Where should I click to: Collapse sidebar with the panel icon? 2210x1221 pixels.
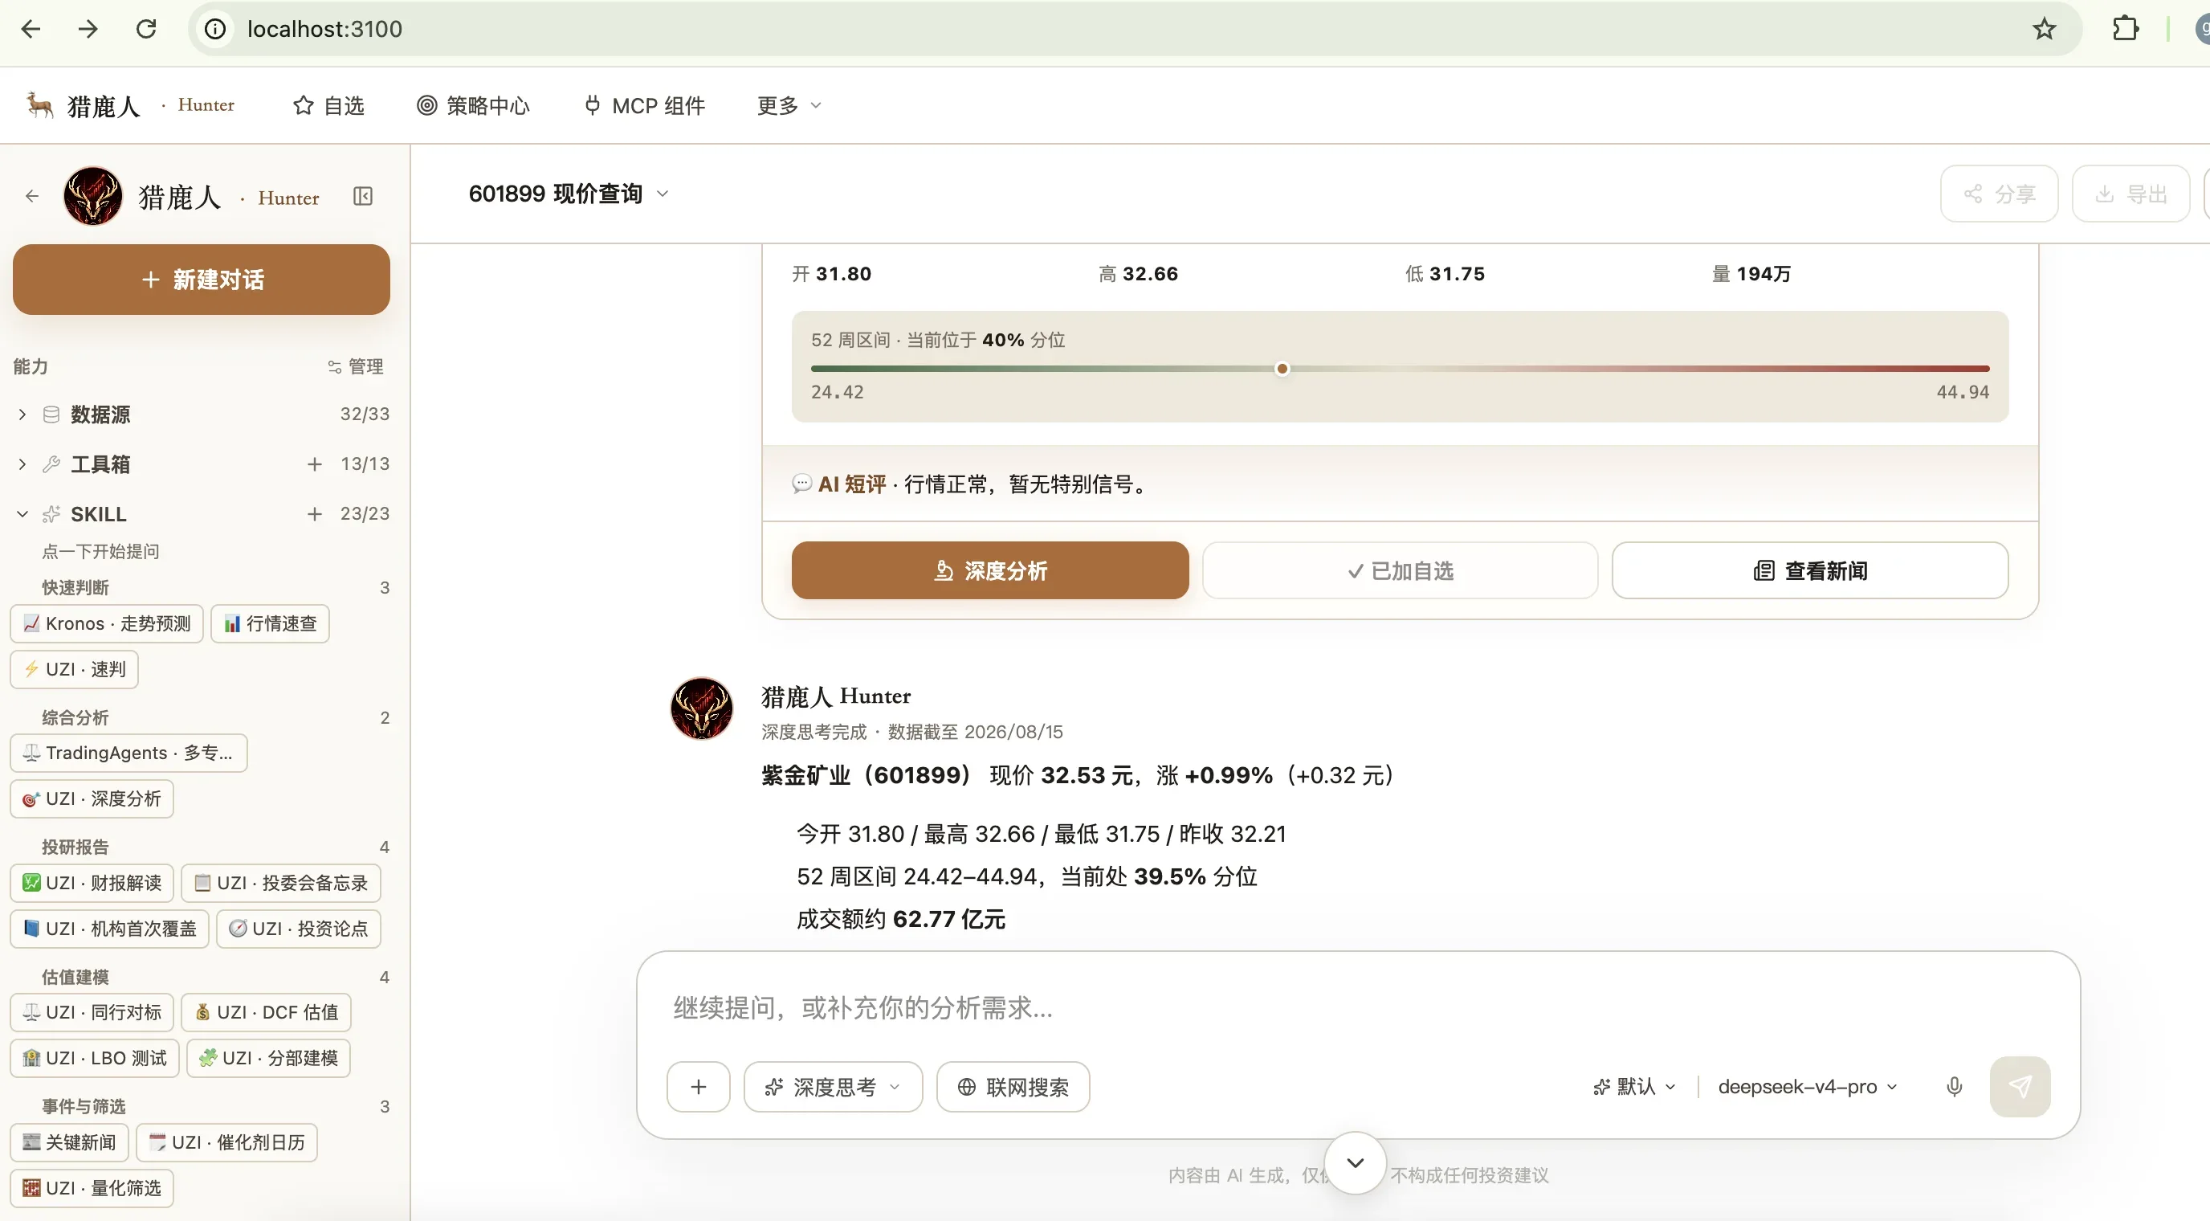pyautogui.click(x=363, y=197)
